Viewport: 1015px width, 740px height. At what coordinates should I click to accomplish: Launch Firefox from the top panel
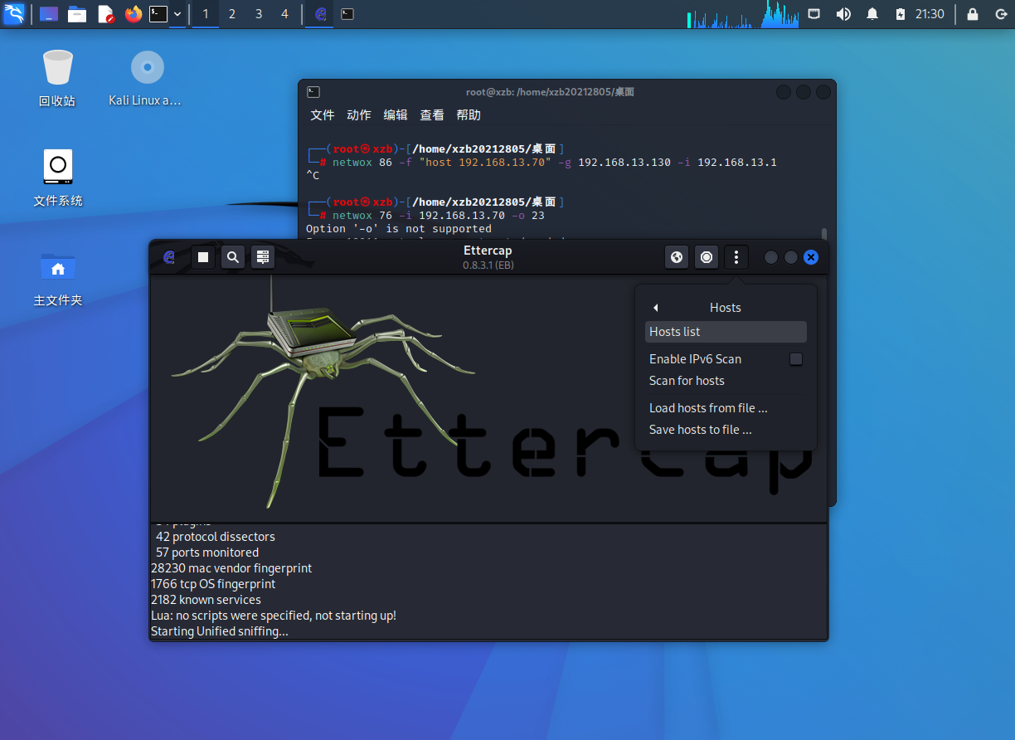[x=134, y=14]
